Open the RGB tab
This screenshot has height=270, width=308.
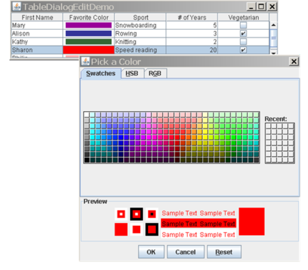tap(155, 73)
